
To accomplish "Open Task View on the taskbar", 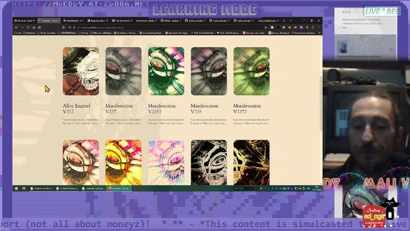I will (x=24, y=188).
